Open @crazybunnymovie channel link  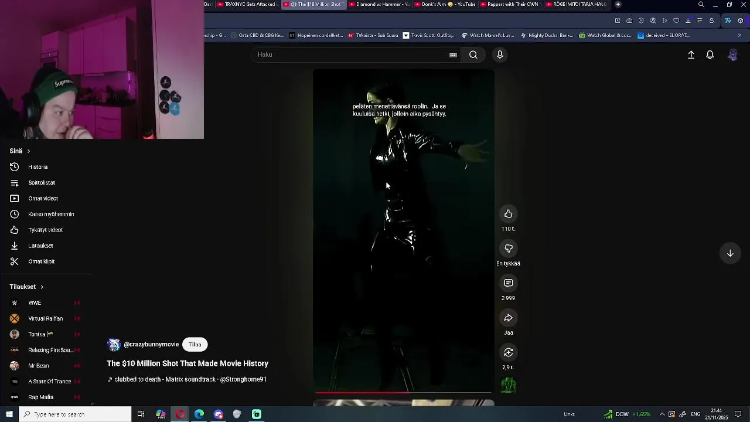[151, 345]
